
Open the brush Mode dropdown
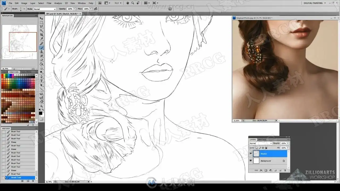coord(45,9)
